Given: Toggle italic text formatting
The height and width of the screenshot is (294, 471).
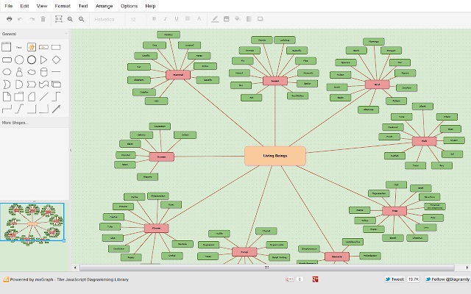Looking at the screenshot, I should [x=165, y=19].
